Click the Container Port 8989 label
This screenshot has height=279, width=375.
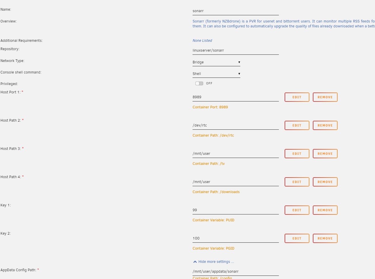click(210, 107)
